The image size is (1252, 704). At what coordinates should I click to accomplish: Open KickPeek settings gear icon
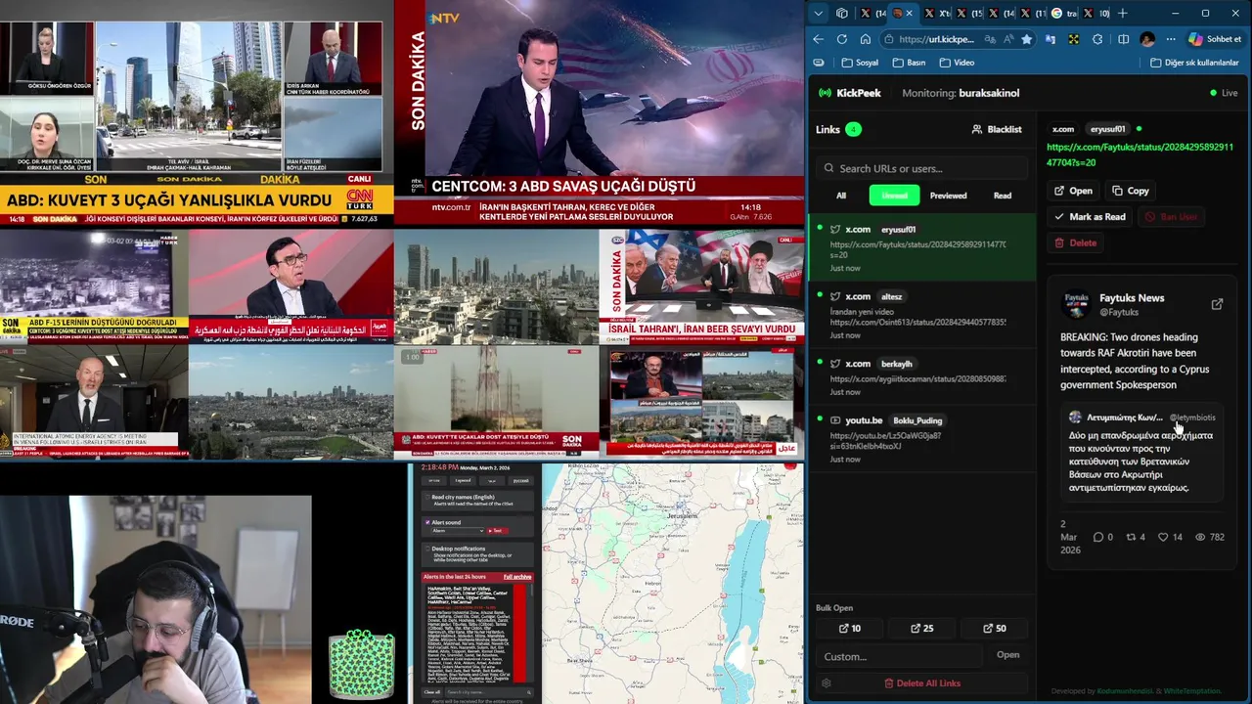[827, 683]
